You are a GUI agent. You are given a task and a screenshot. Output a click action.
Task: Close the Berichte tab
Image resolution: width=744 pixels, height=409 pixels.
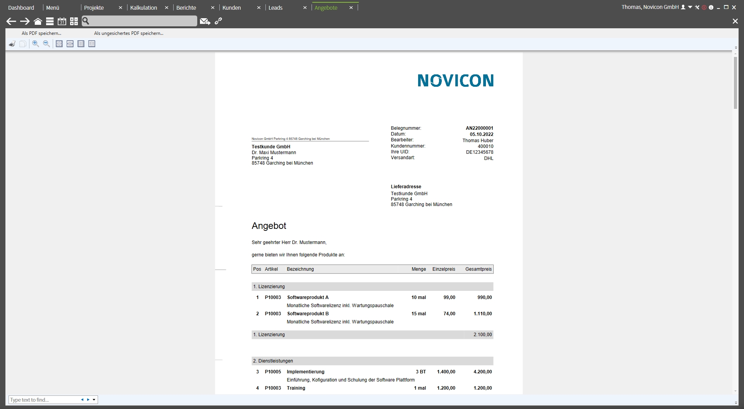pyautogui.click(x=213, y=8)
